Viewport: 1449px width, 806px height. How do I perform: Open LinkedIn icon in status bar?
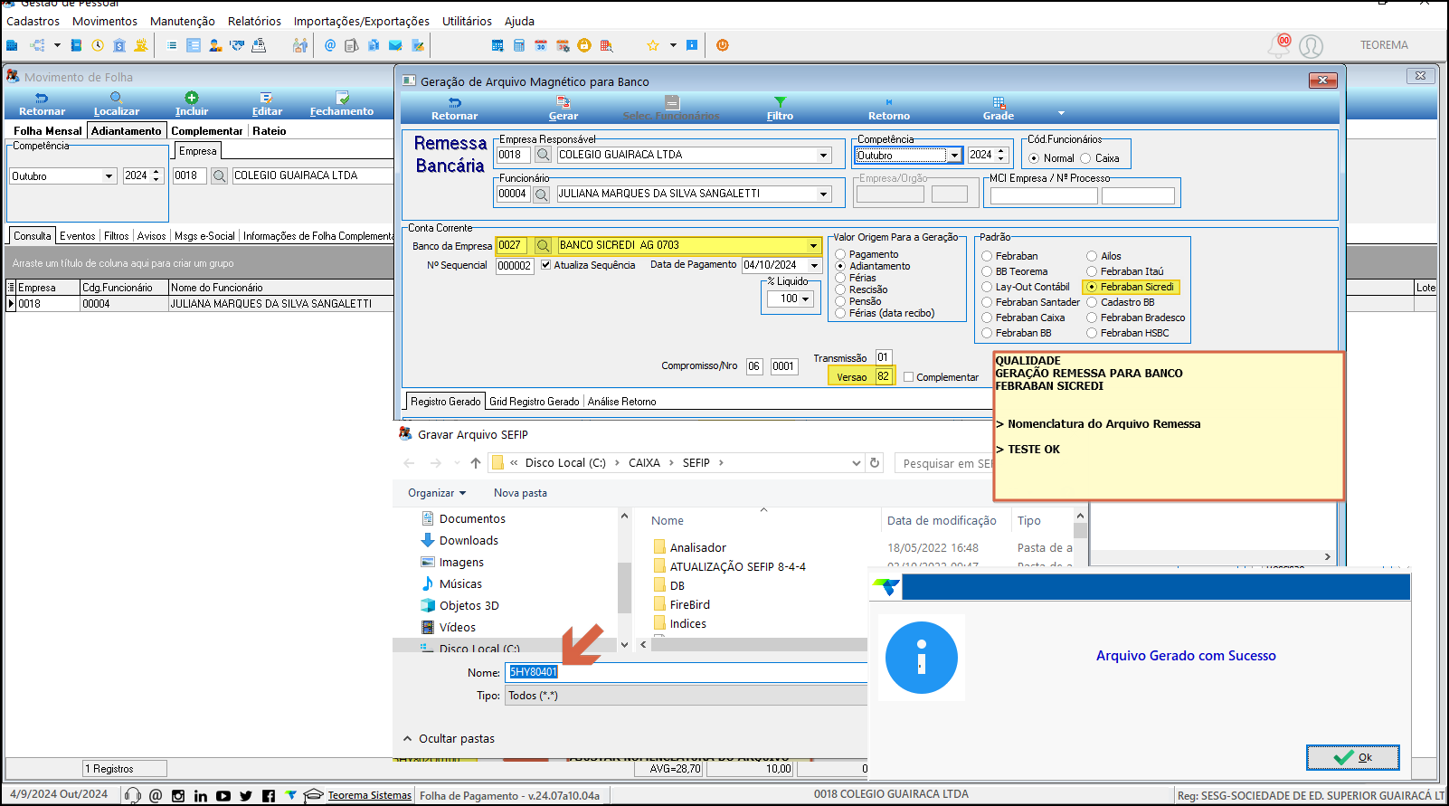[201, 796]
